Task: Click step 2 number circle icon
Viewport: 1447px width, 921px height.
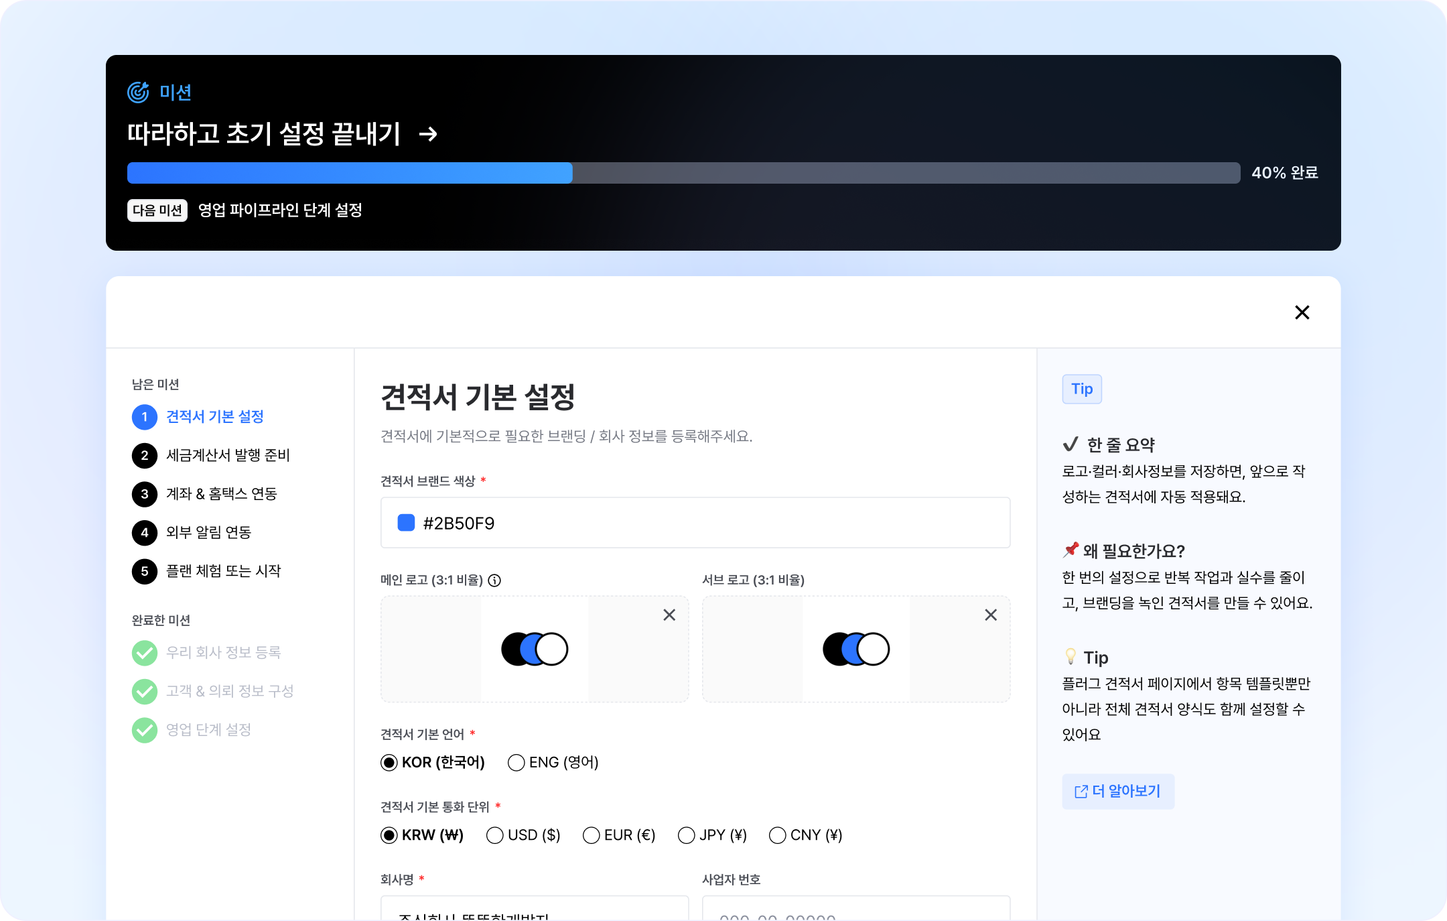Action: coord(145,456)
